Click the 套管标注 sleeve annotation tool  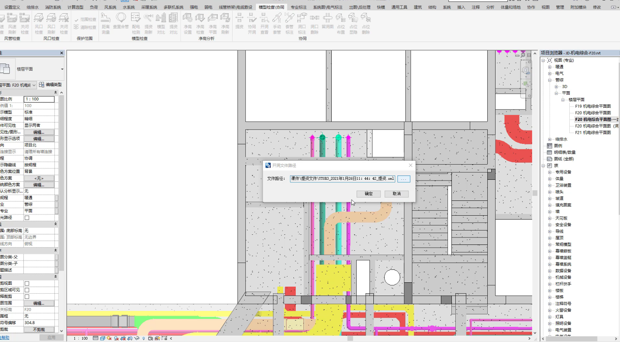(289, 23)
